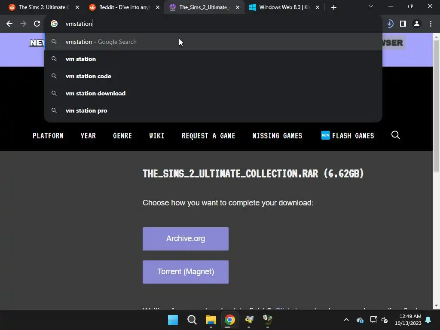Open the MISSING GAMES page
This screenshot has width=440, height=330.
pyautogui.click(x=277, y=135)
